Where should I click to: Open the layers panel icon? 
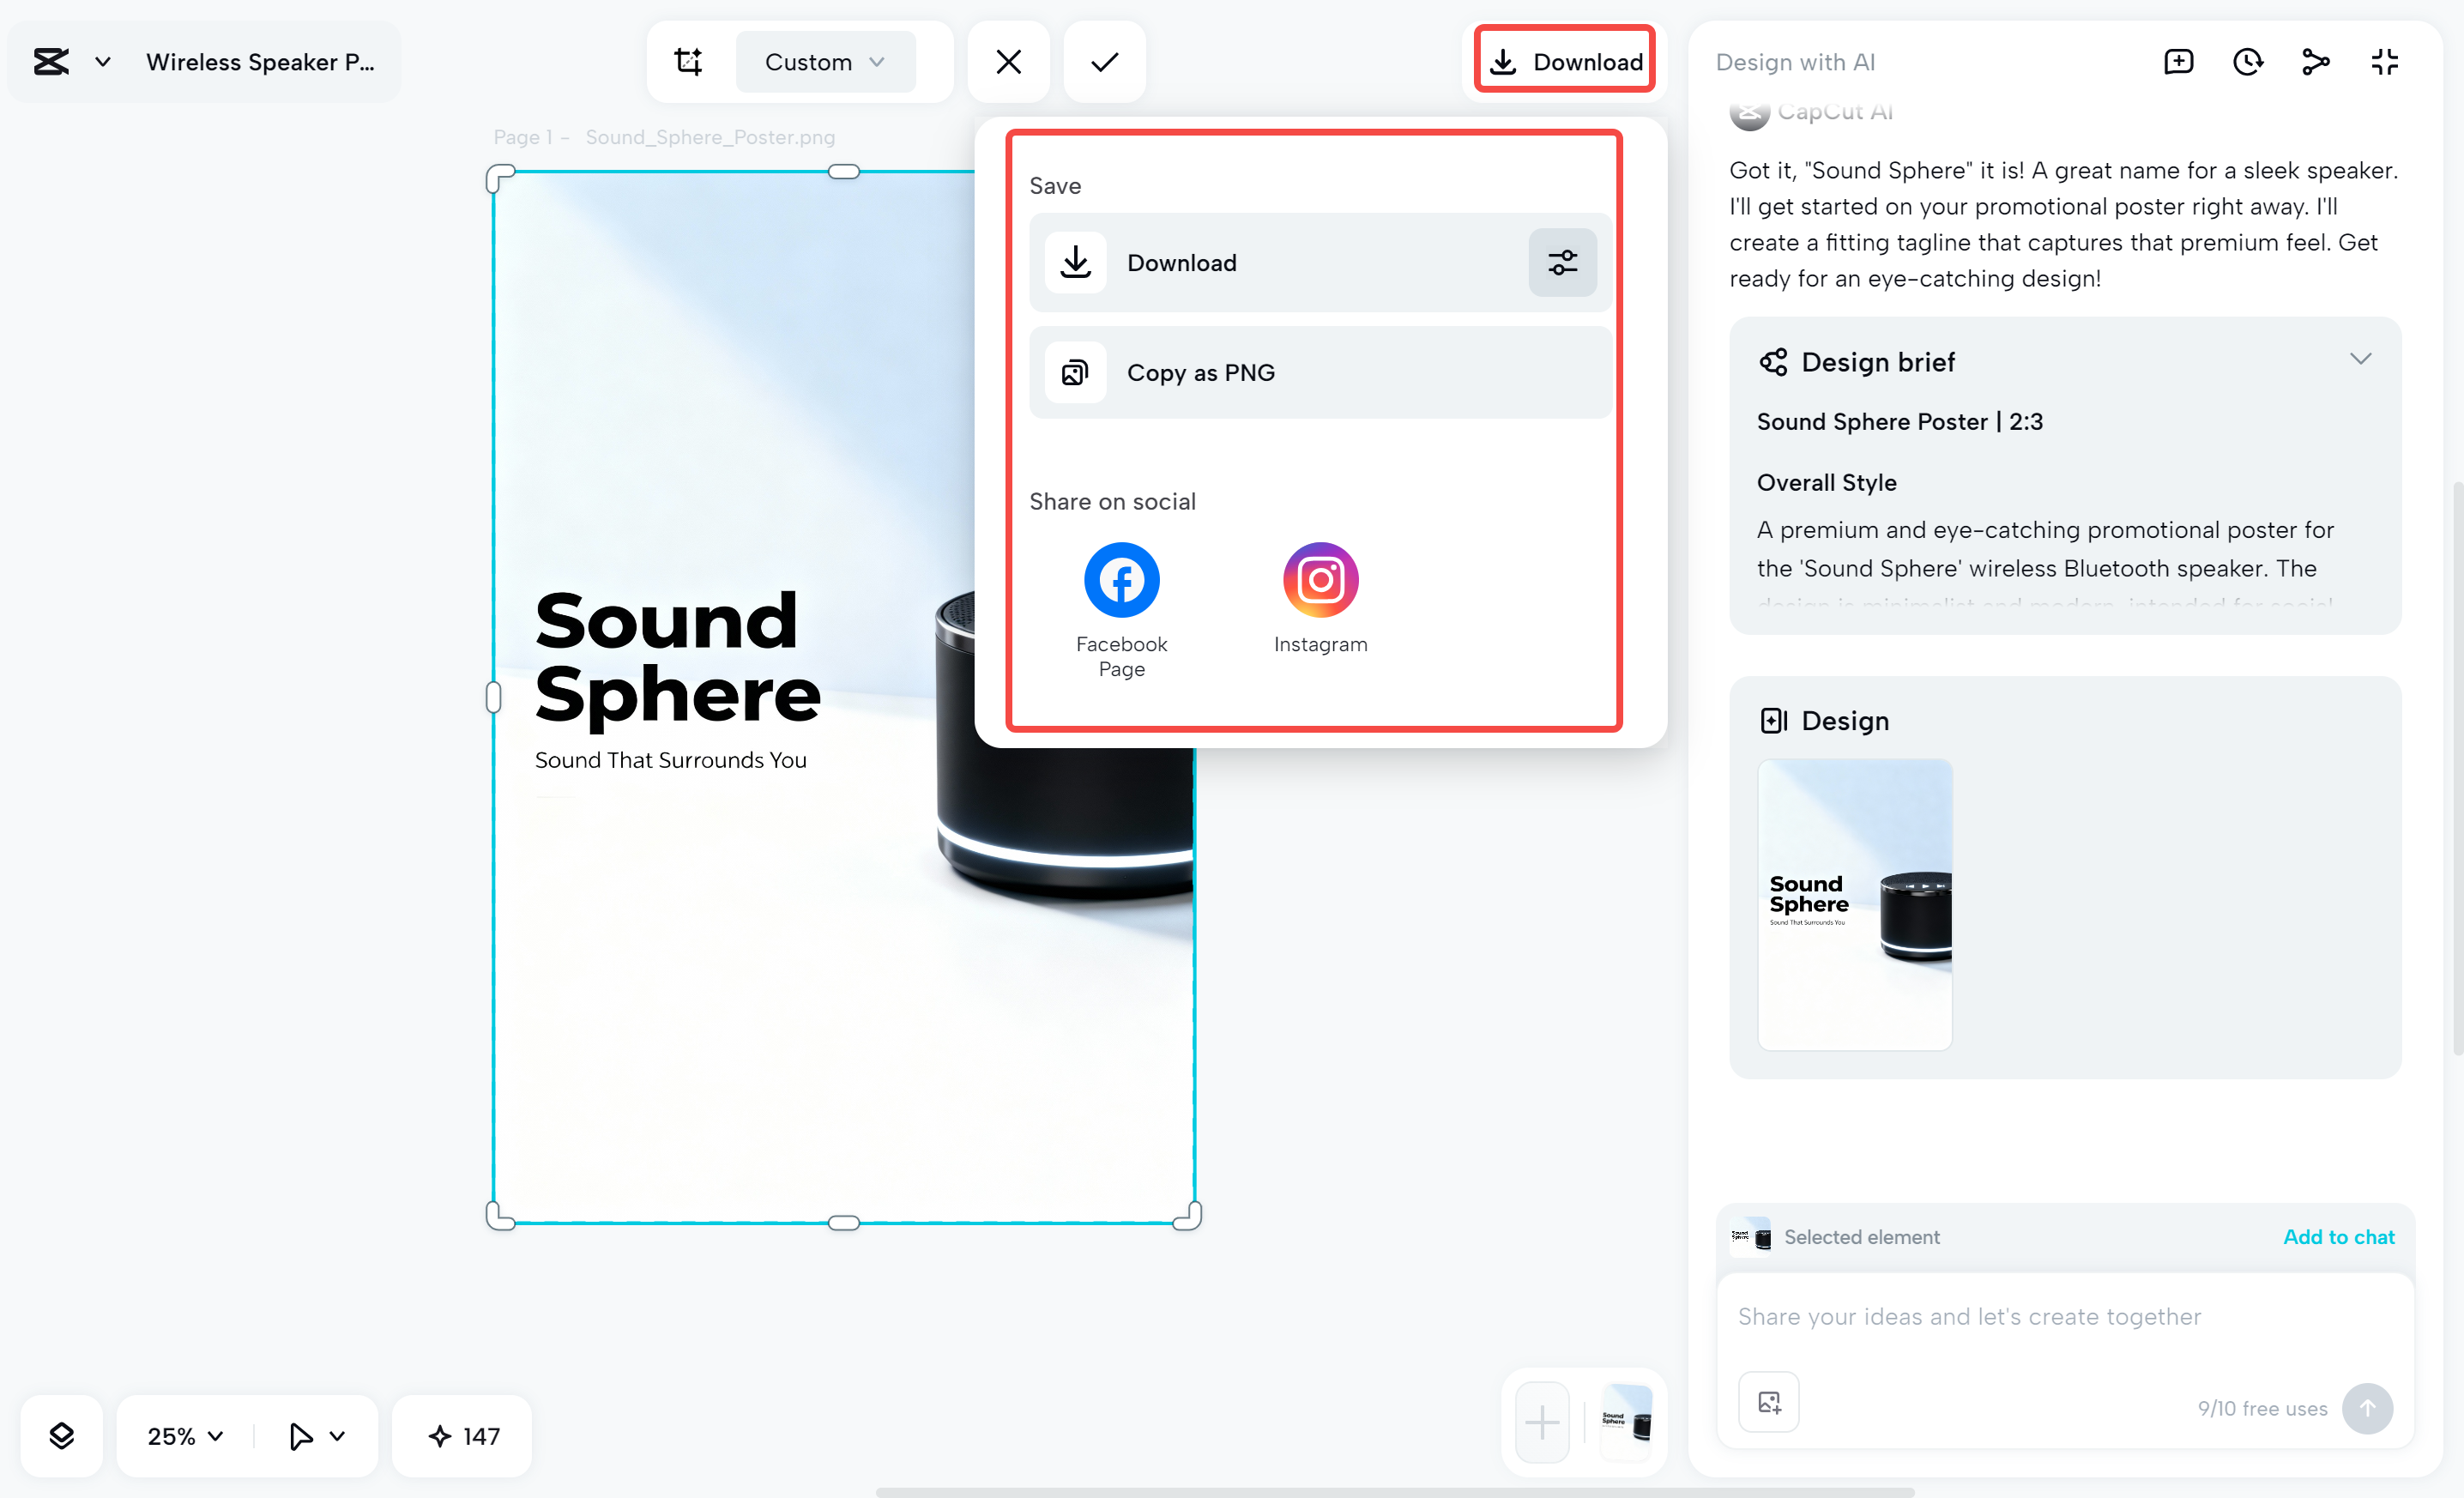click(x=62, y=1436)
